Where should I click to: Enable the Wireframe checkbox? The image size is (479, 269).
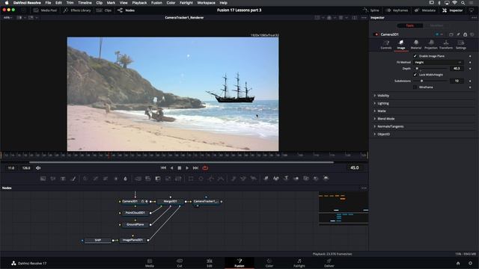click(415, 87)
